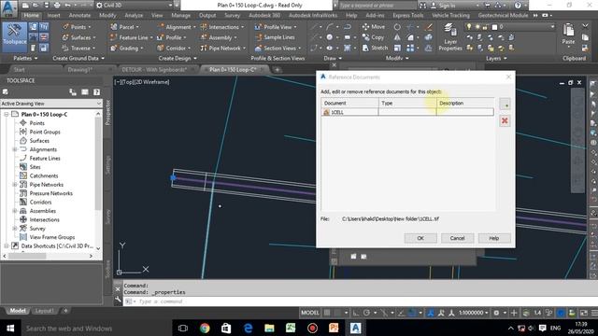This screenshot has height=336, width=598.
Task: Select Catchments in the Prospector tree
Action: [x=44, y=175]
